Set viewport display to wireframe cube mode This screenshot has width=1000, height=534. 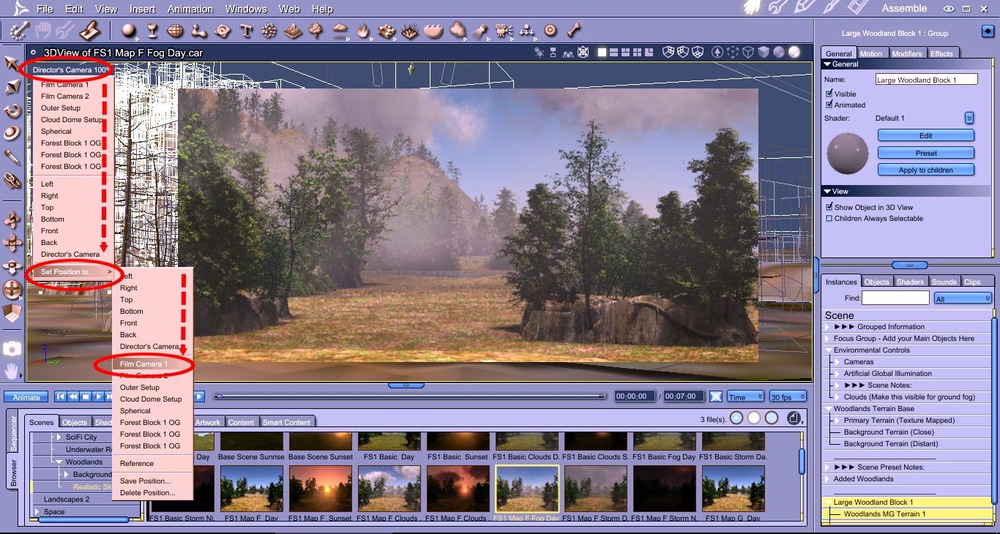tap(748, 53)
